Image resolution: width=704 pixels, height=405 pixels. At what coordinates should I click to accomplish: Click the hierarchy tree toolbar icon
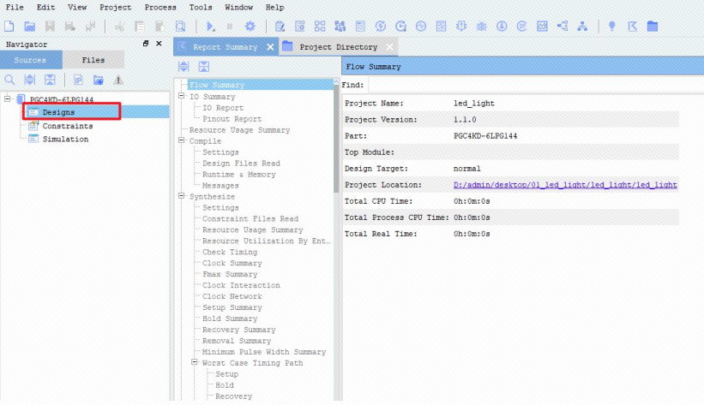[582, 27]
